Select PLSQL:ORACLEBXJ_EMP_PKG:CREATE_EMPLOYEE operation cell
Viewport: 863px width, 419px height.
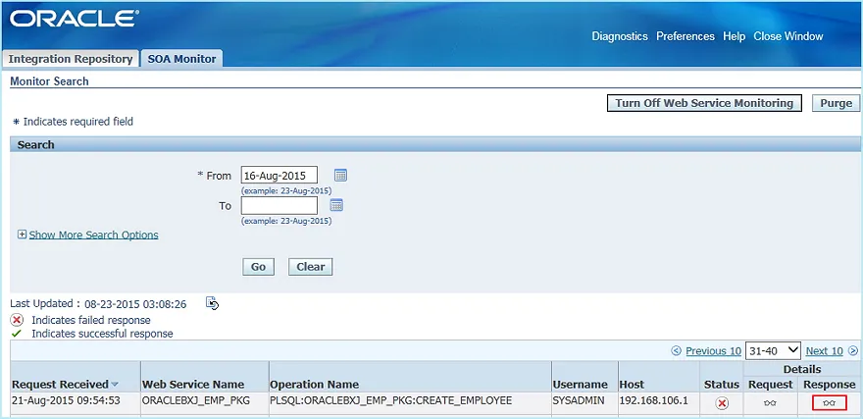[391, 400]
